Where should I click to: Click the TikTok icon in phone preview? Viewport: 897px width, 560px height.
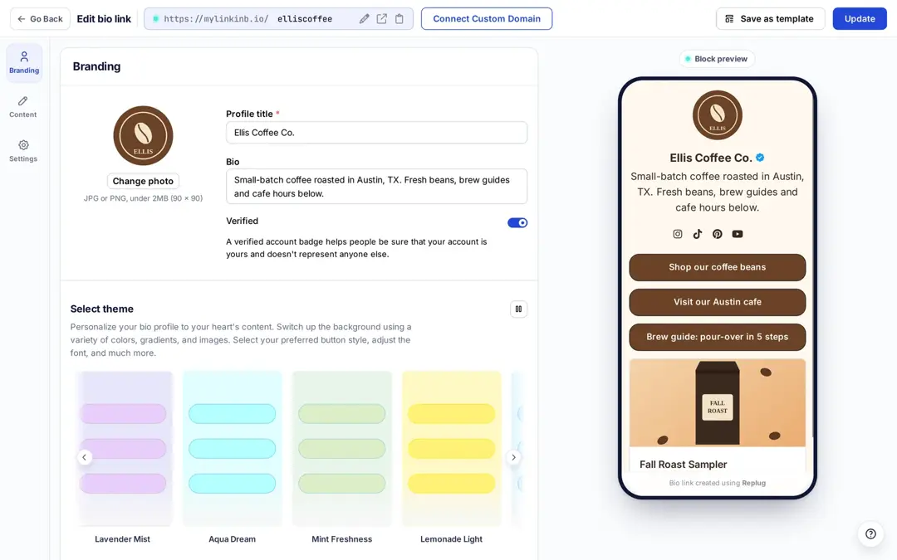tap(698, 234)
